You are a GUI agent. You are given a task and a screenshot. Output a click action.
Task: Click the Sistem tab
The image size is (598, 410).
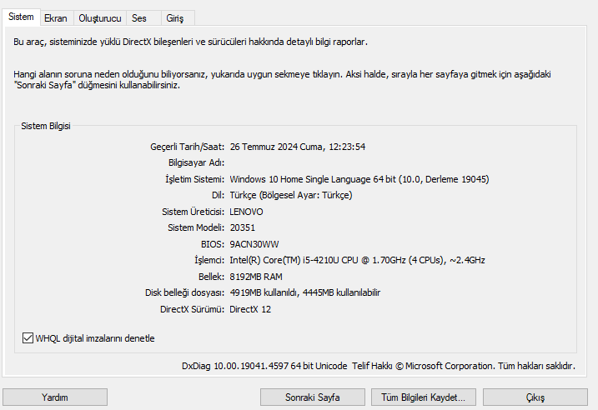point(21,17)
